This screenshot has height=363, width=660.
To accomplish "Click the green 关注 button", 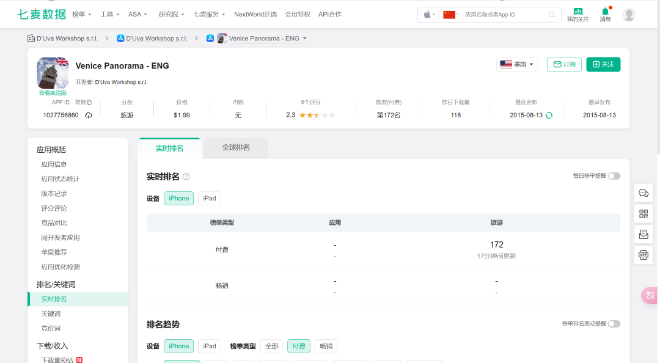I will coord(603,64).
